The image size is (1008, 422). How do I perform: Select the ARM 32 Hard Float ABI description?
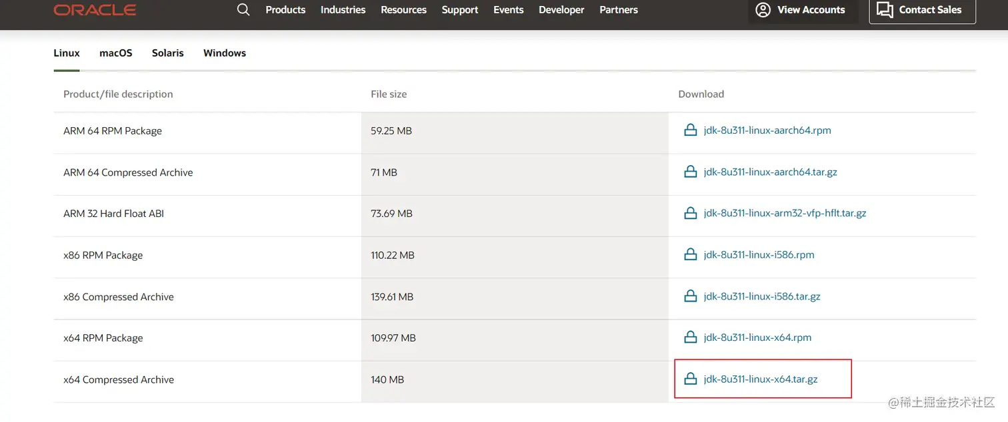113,214
